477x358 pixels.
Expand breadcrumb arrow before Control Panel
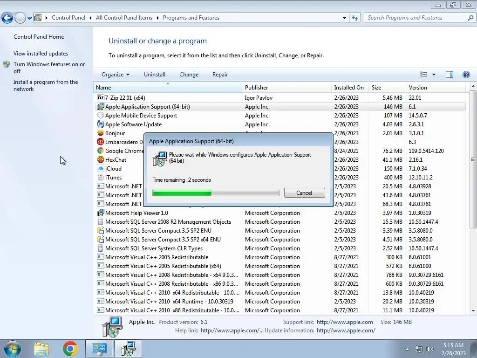(x=46, y=18)
